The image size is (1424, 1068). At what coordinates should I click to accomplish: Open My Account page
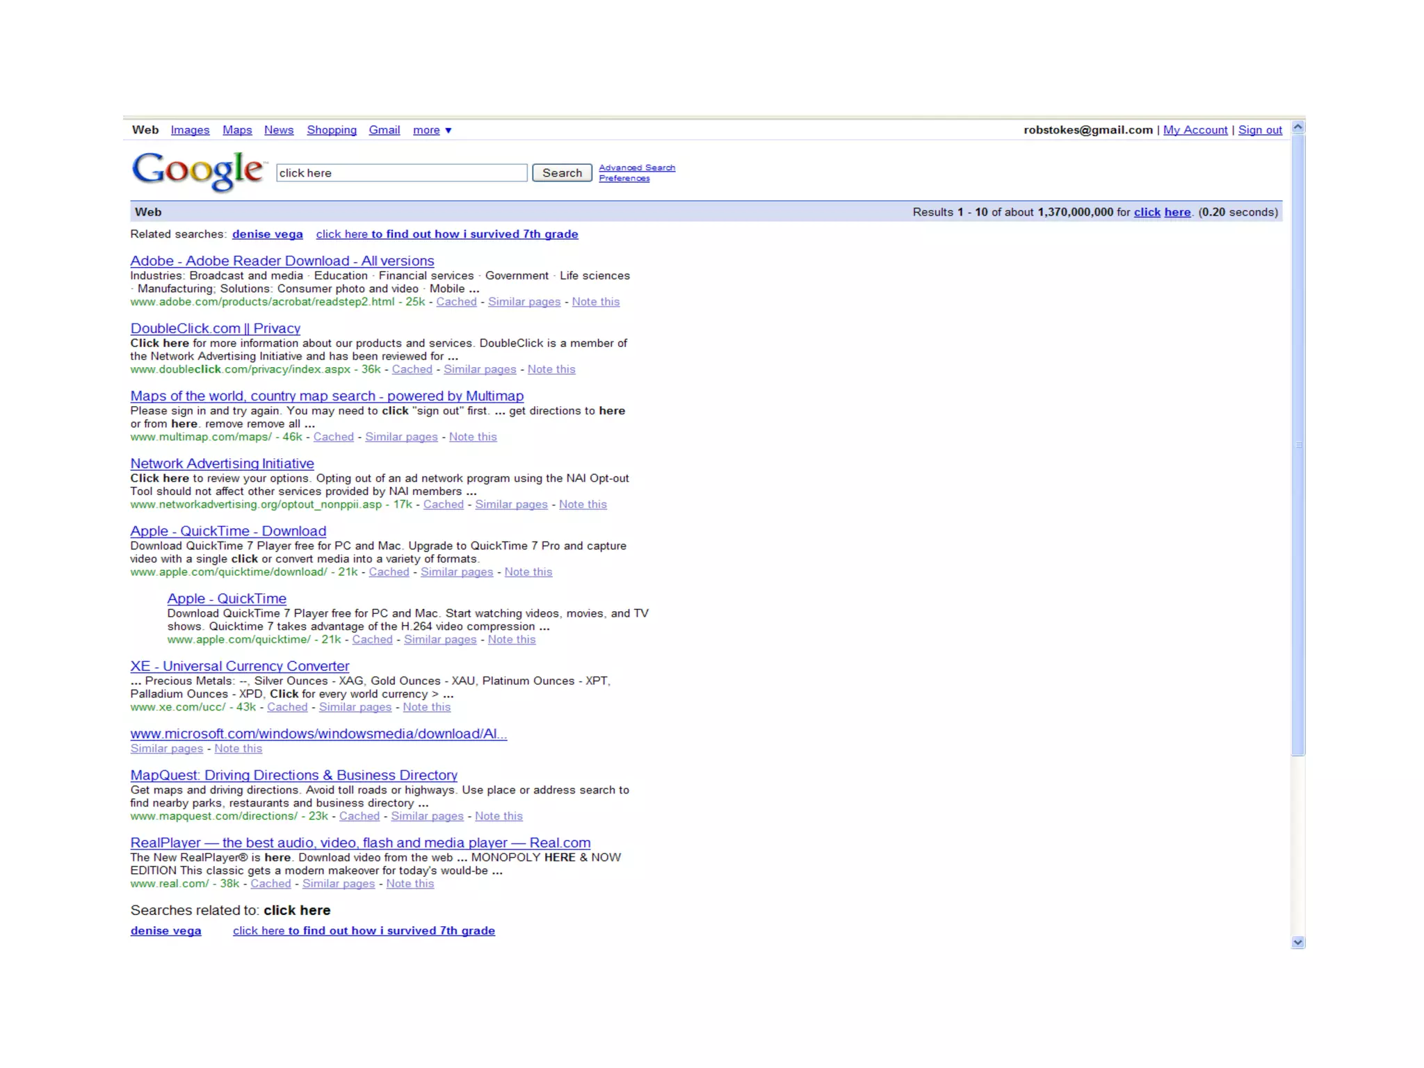(x=1195, y=130)
